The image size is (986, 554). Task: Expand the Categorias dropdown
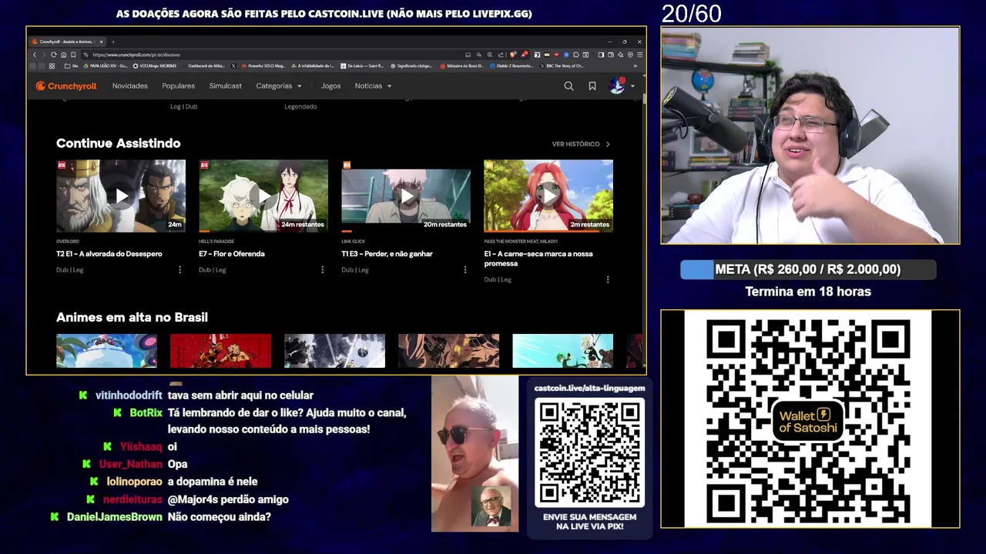(279, 86)
